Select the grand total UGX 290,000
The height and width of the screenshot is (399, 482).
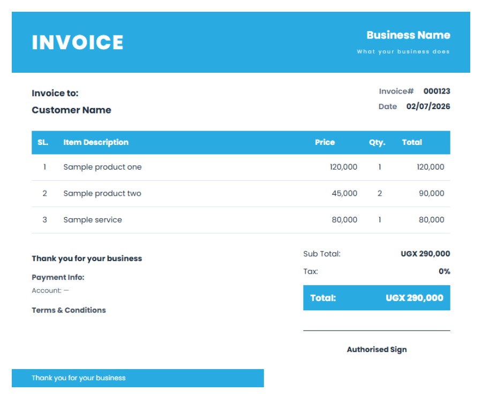tap(415, 298)
